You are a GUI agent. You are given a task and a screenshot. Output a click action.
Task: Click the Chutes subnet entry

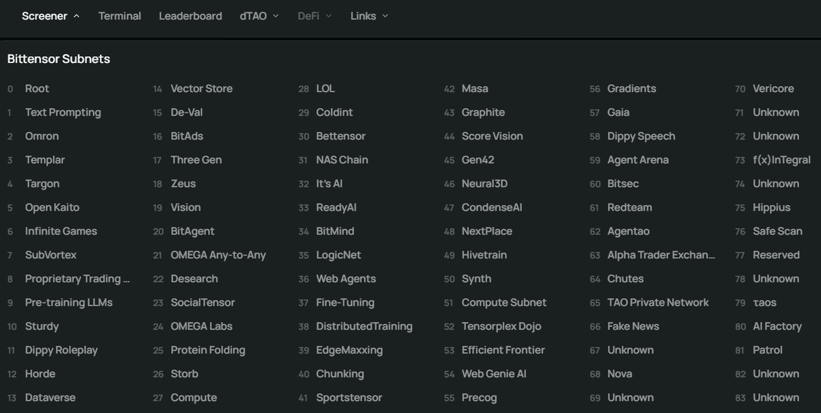point(625,279)
